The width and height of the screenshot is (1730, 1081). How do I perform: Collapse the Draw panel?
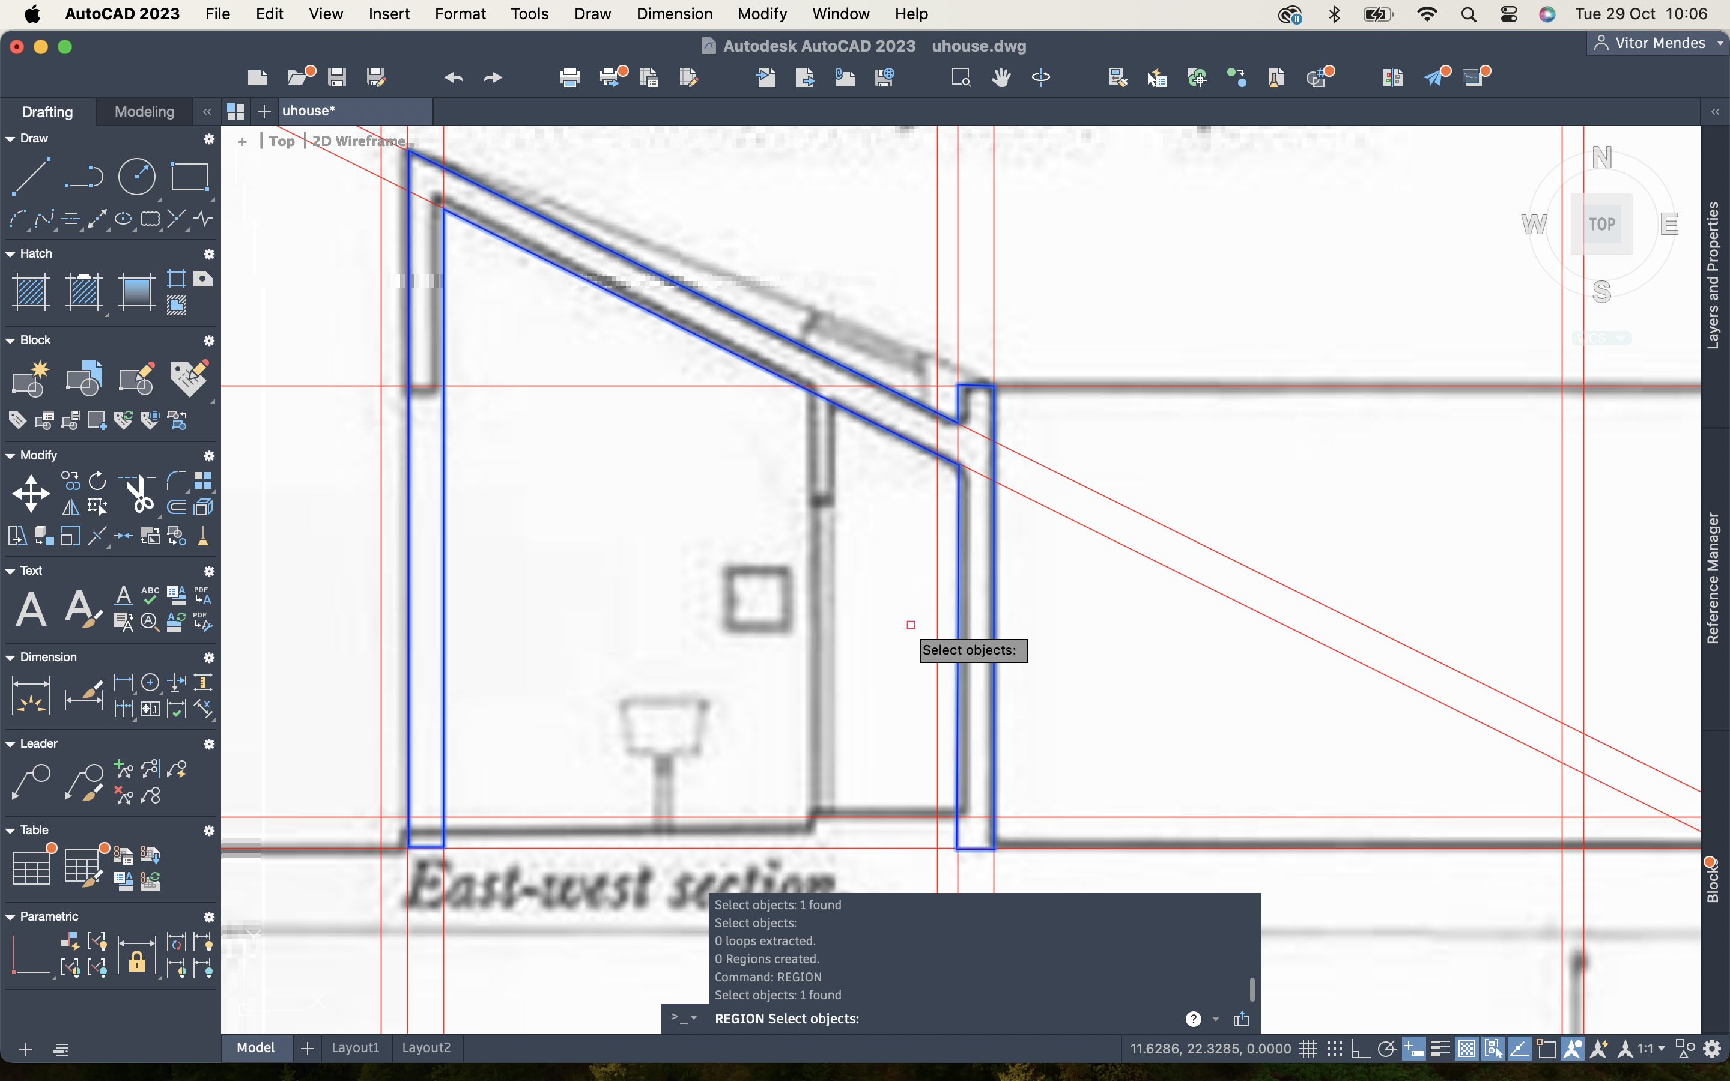(10, 139)
